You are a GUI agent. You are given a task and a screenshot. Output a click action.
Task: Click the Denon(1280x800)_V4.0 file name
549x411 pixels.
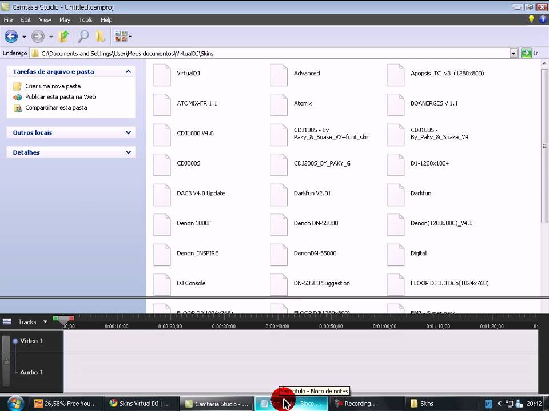[441, 223]
